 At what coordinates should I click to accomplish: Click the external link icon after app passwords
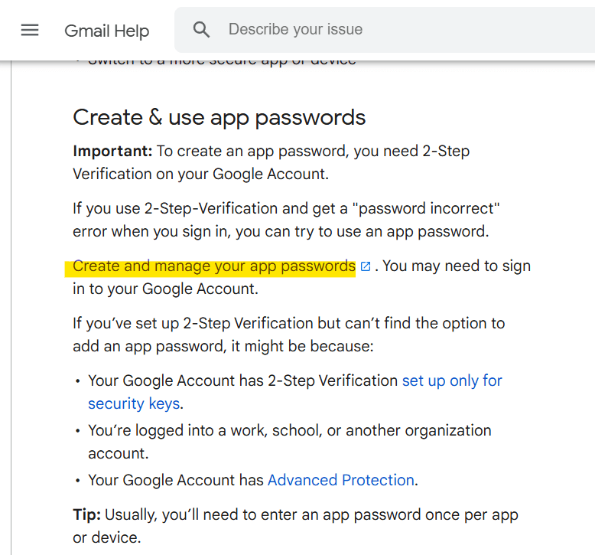[366, 266]
